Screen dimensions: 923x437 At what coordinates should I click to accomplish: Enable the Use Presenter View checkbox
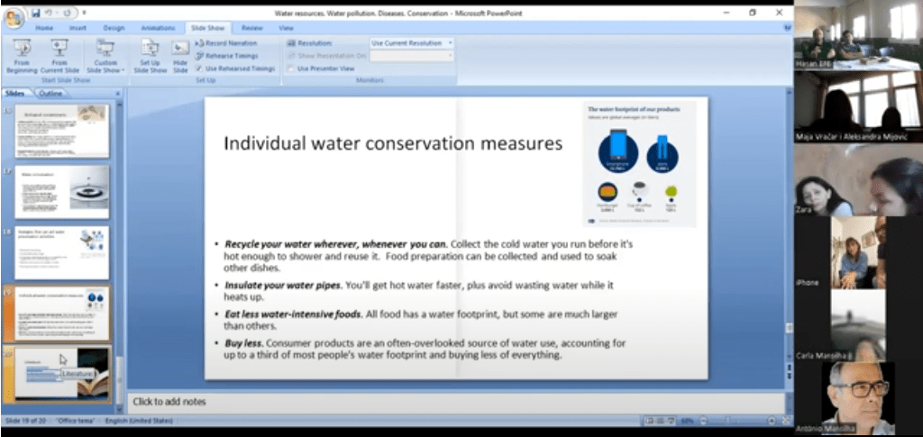(292, 68)
